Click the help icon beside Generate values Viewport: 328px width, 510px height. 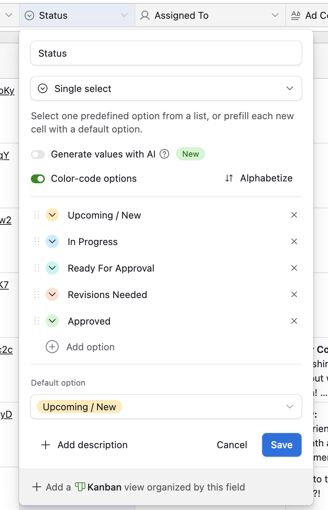(x=164, y=154)
